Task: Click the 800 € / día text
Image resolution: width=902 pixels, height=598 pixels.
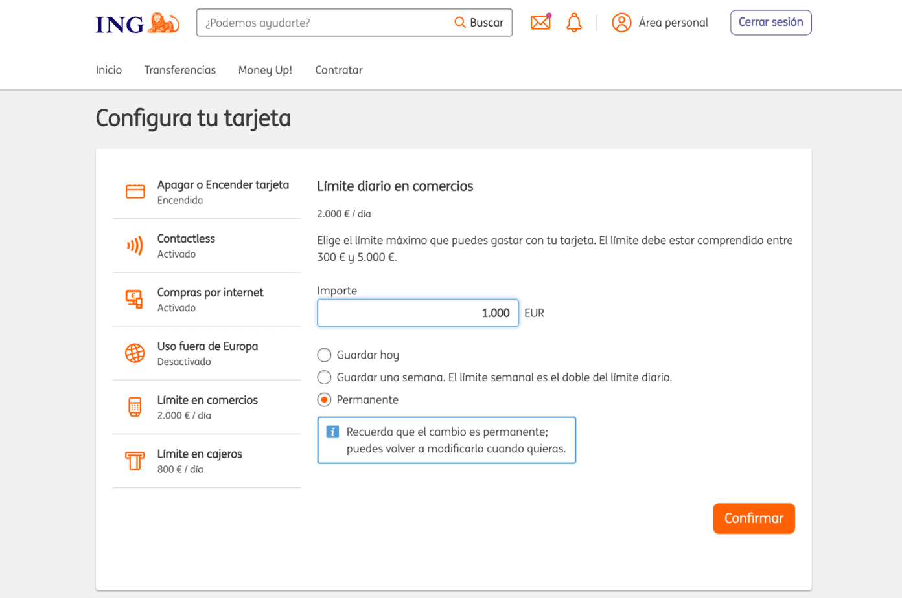Action: (180, 469)
